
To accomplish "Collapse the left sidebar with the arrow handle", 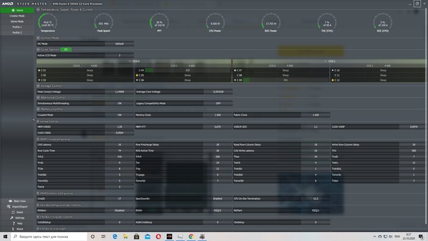I will click(34, 119).
